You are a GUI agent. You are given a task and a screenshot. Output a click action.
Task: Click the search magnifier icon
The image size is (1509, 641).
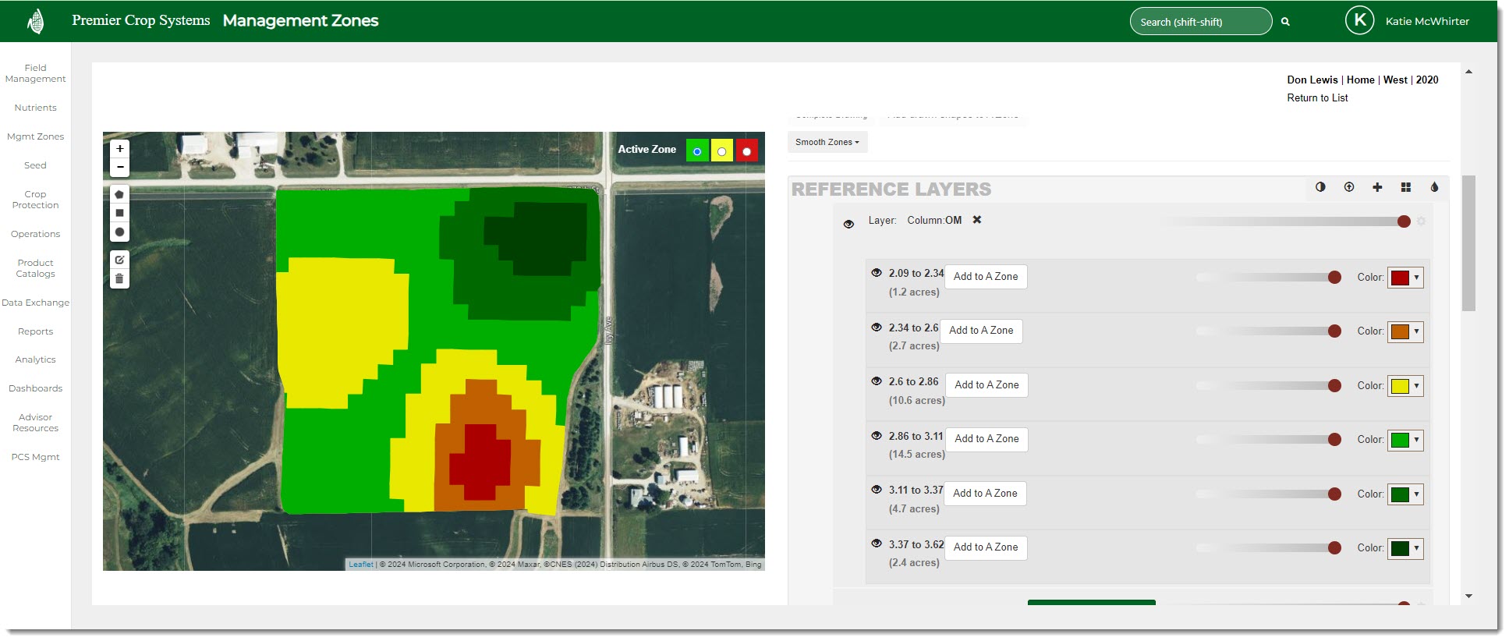coord(1285,22)
